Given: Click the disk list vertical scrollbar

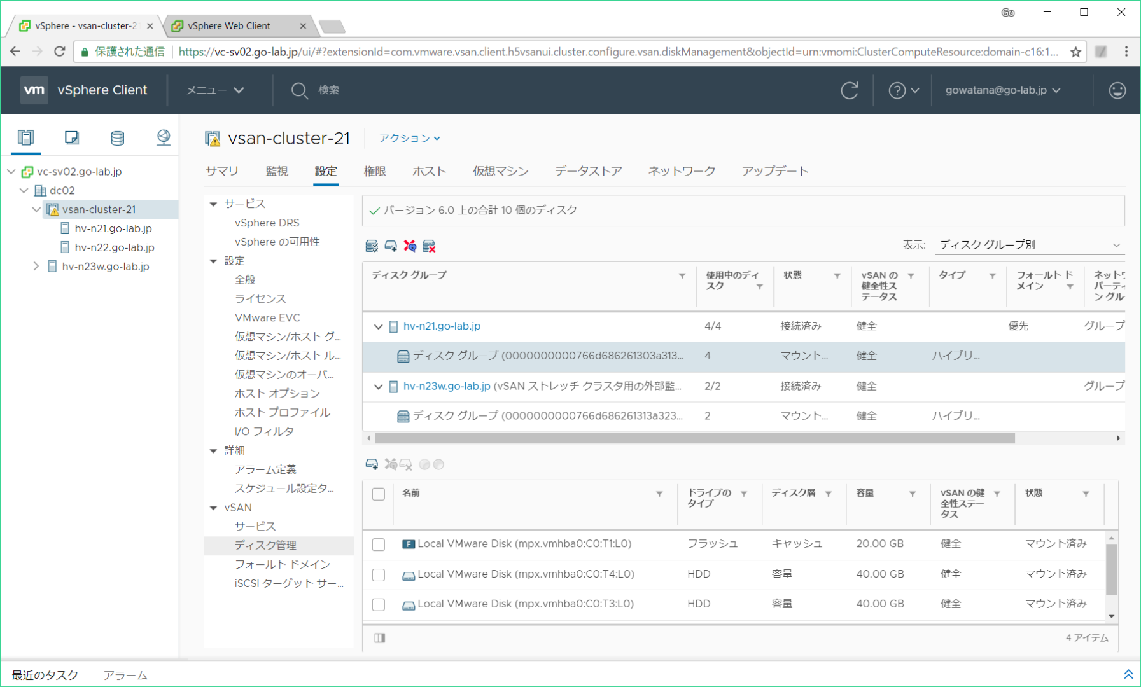Looking at the screenshot, I should (1112, 569).
